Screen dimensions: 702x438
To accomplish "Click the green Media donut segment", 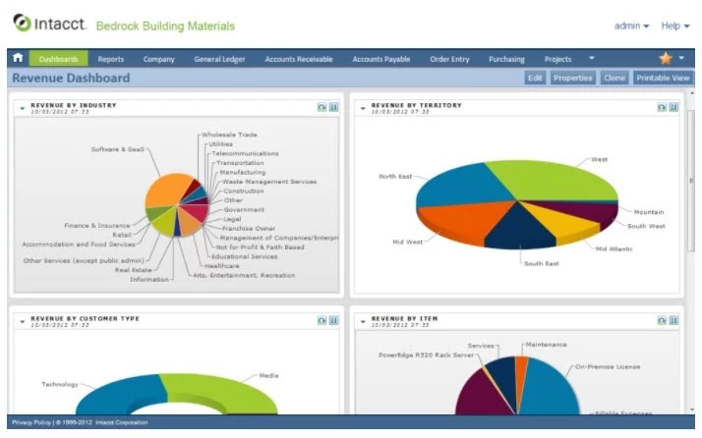I will pyautogui.click(x=219, y=392).
